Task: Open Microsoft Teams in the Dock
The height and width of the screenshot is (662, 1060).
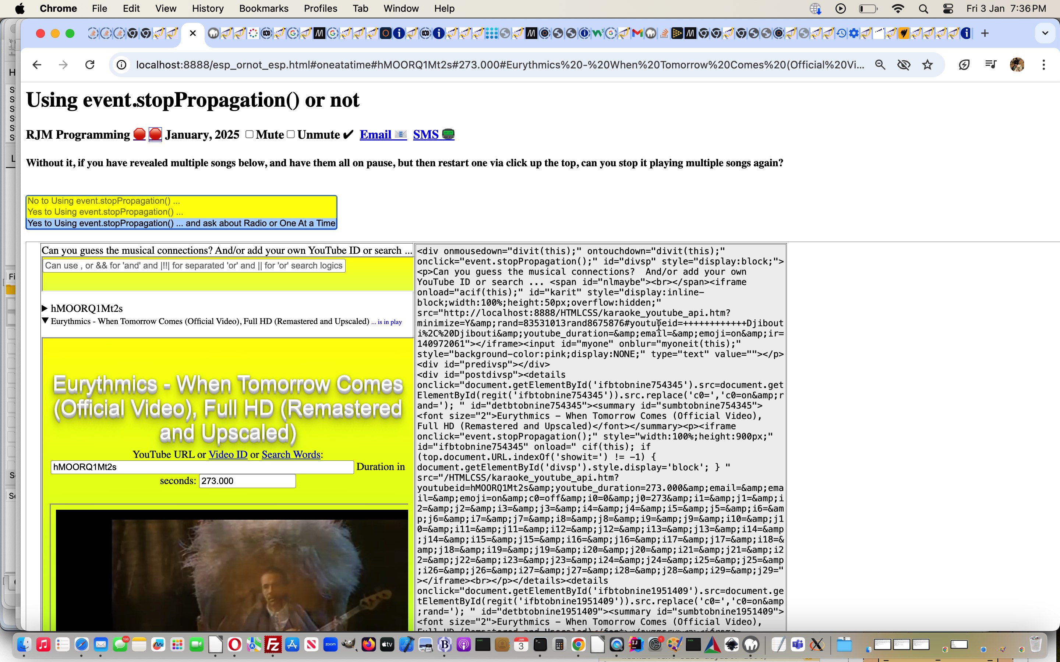Action: 798,644
